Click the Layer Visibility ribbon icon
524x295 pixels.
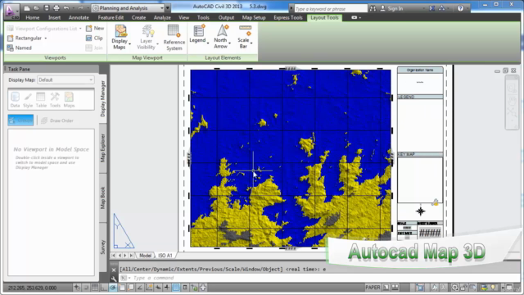pyautogui.click(x=147, y=37)
